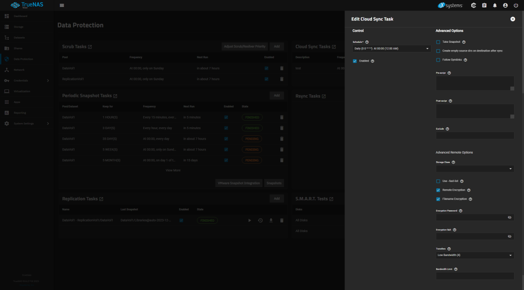Click the iX systems logo in top bar
Screen dimensions: 524x290
pos(450,5)
